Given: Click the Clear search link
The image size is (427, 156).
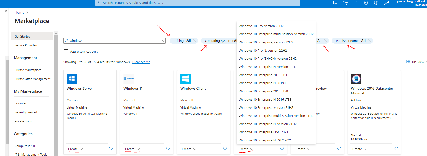Looking at the screenshot, I should point(141,62).
